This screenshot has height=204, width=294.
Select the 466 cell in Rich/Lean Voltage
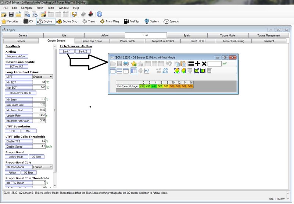pos(154,86)
